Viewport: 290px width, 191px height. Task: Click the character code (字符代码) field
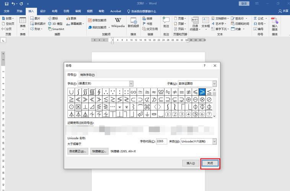tap(161, 141)
